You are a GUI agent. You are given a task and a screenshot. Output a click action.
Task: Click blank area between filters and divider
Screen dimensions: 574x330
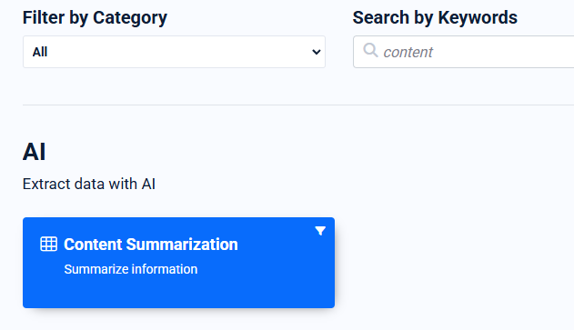[x=298, y=86]
